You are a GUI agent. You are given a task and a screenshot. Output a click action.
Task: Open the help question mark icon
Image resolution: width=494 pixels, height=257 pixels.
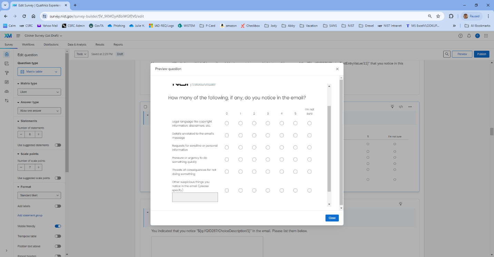460,36
